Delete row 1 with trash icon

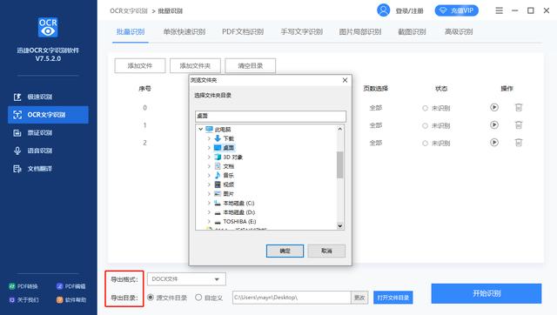click(519, 125)
